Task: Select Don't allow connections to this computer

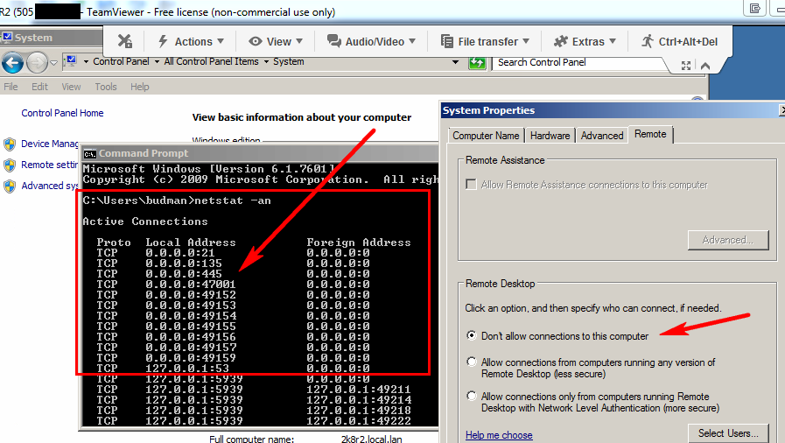Action: [x=471, y=335]
